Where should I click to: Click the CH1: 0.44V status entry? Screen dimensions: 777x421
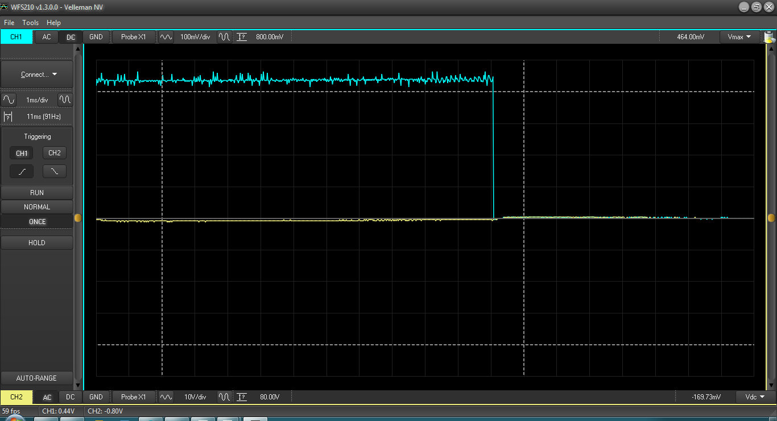(x=59, y=411)
